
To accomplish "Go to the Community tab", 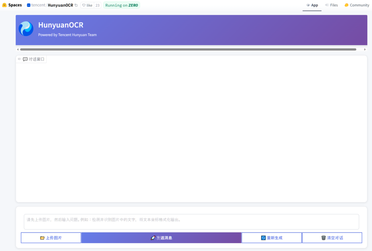I will [357, 5].
